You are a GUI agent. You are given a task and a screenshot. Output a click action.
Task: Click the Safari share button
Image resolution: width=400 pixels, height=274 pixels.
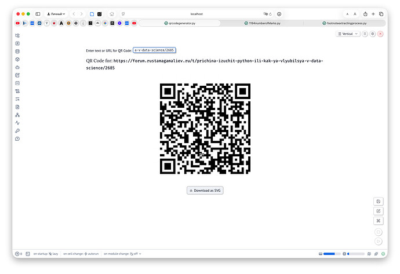[x=365, y=13]
